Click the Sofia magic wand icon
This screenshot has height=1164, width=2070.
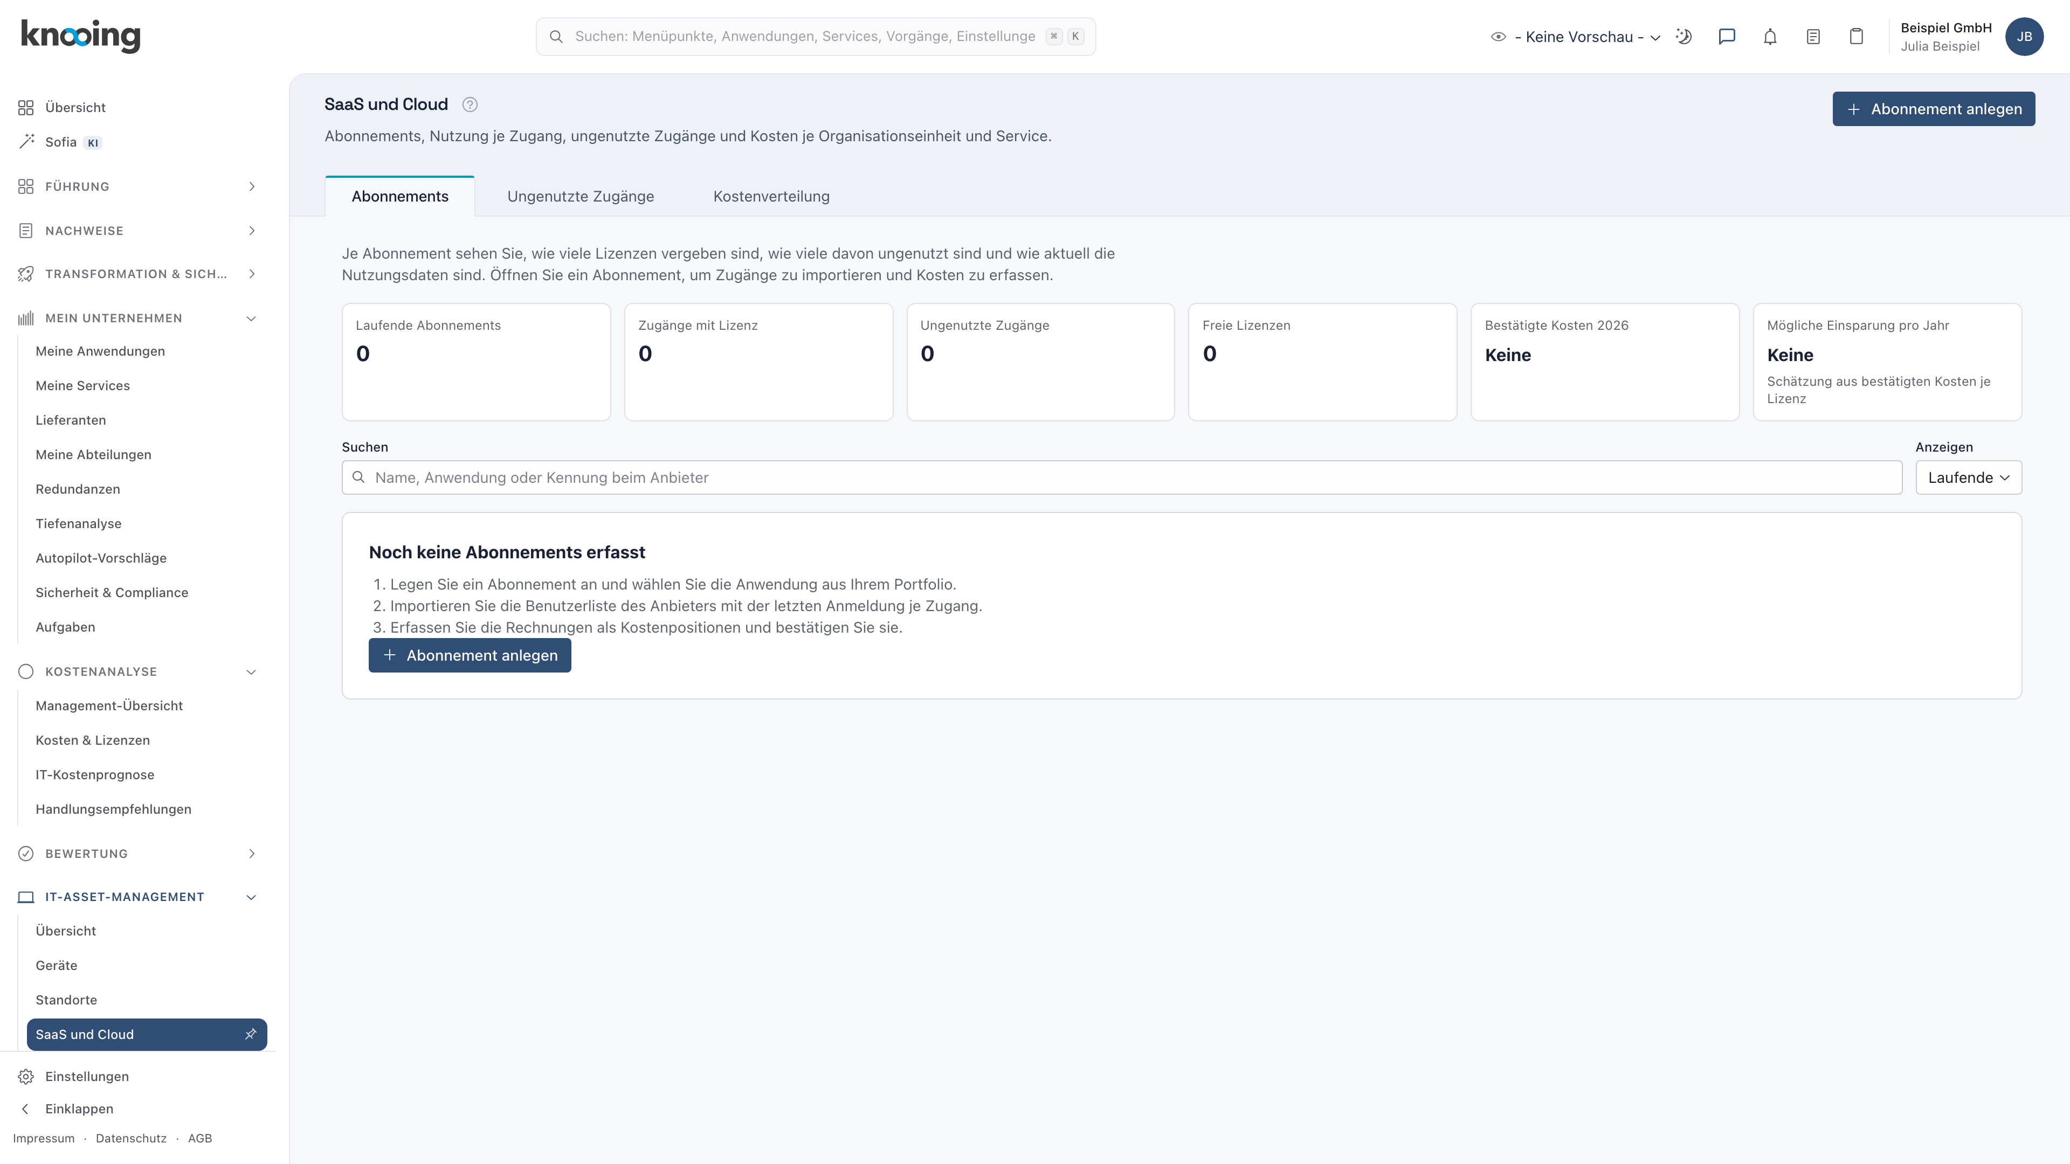point(26,141)
